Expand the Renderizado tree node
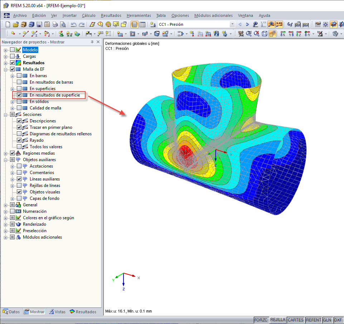The image size is (344, 324). coord(5,225)
